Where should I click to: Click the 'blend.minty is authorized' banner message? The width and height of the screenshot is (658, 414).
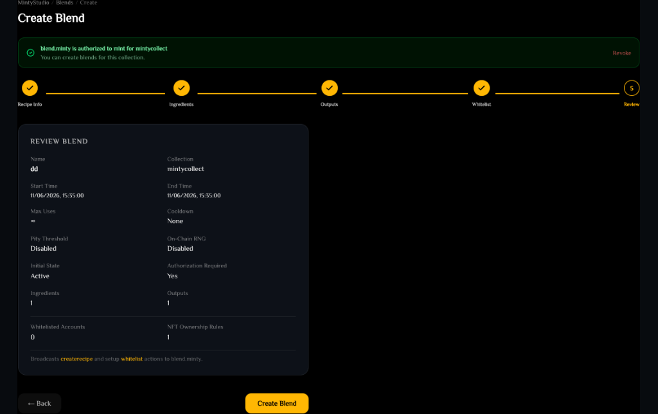103,49
